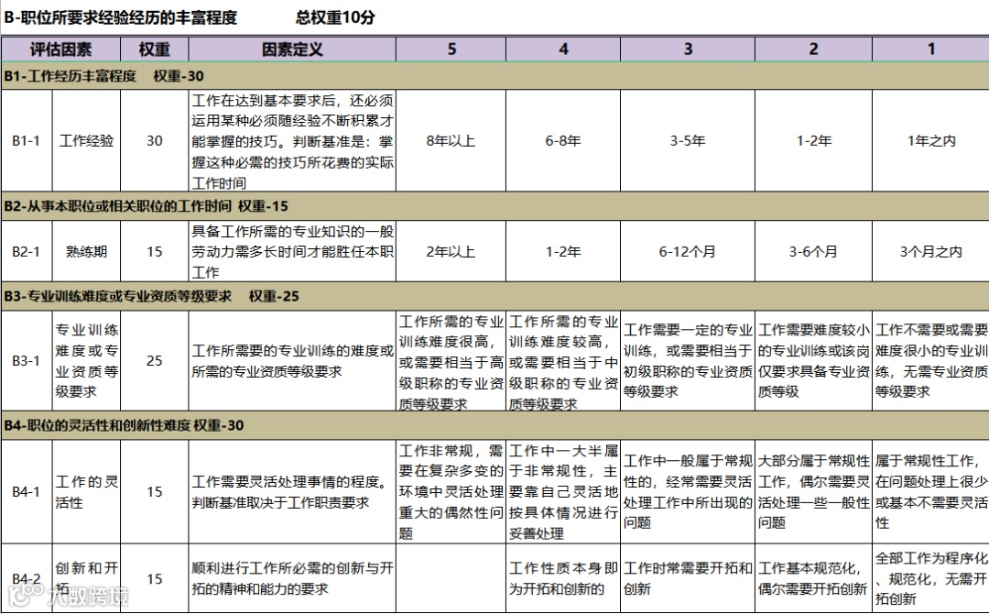Click the '评估因素' column header

click(60, 49)
